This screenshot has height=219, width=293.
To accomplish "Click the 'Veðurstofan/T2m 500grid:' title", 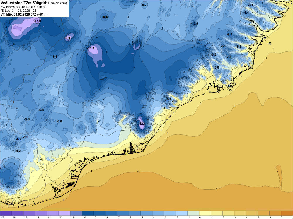I will click(x=24, y=3).
